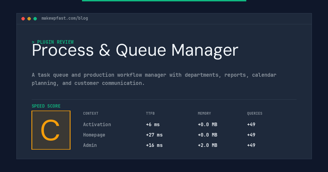Viewport: 328px width, 172px height.
Task: Click the Activation memory value +0.0 MB
Action: coord(207,124)
